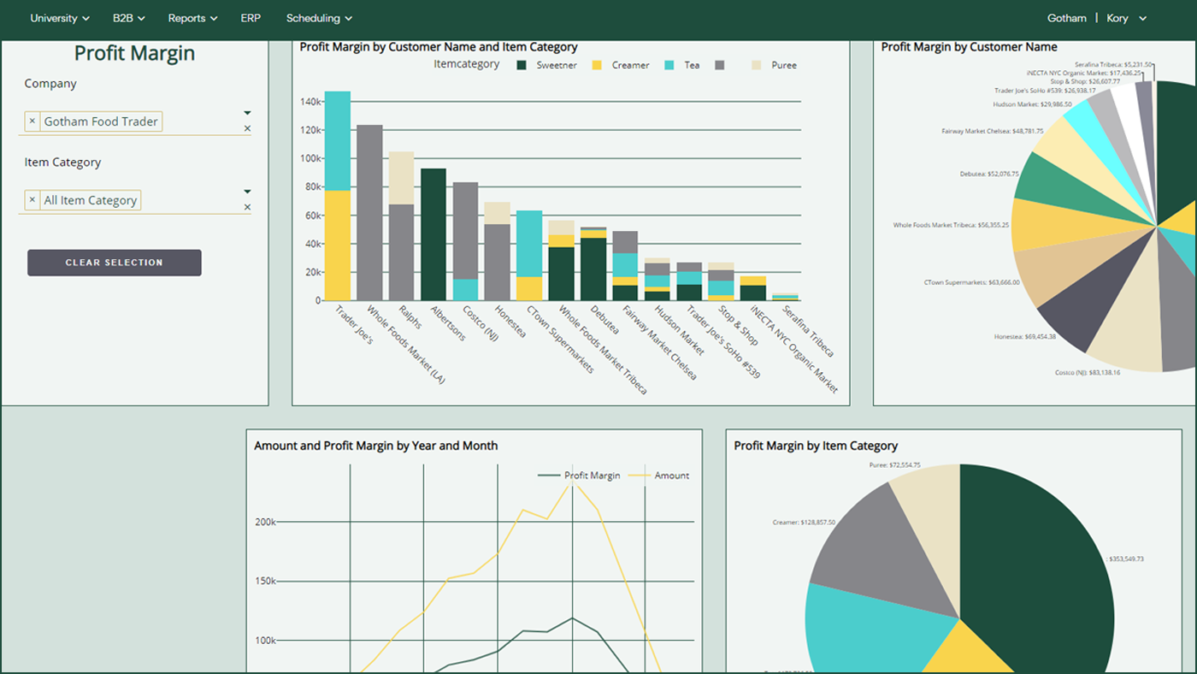This screenshot has height=674, width=1197.
Task: Click Debutea dark green Sweetner segment
Action: tap(593, 269)
